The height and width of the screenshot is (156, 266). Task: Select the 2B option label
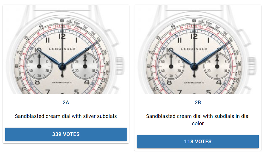[198, 102]
